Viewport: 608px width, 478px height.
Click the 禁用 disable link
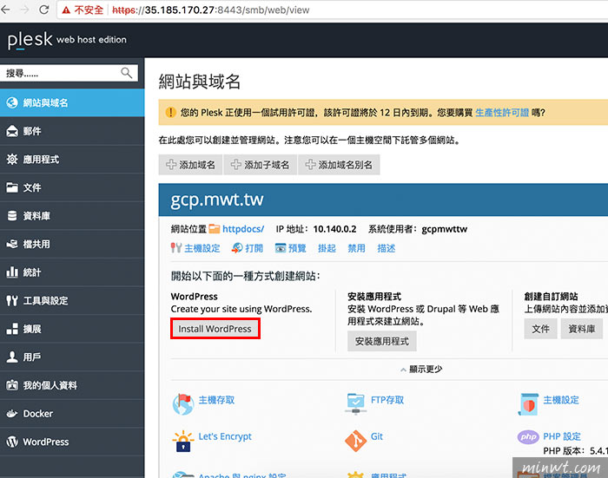[x=356, y=248]
